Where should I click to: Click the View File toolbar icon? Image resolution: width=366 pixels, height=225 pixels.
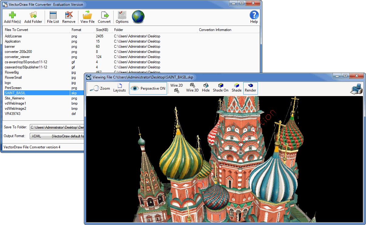coord(87,17)
